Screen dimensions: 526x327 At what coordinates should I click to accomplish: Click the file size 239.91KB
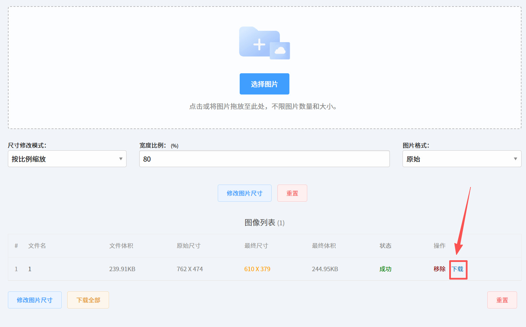click(x=122, y=269)
